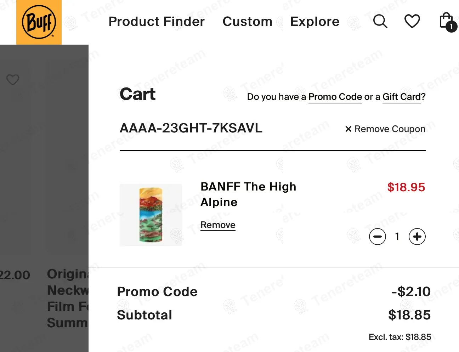The image size is (459, 352).
Task: Click the Buff logo home icon
Action: click(39, 22)
